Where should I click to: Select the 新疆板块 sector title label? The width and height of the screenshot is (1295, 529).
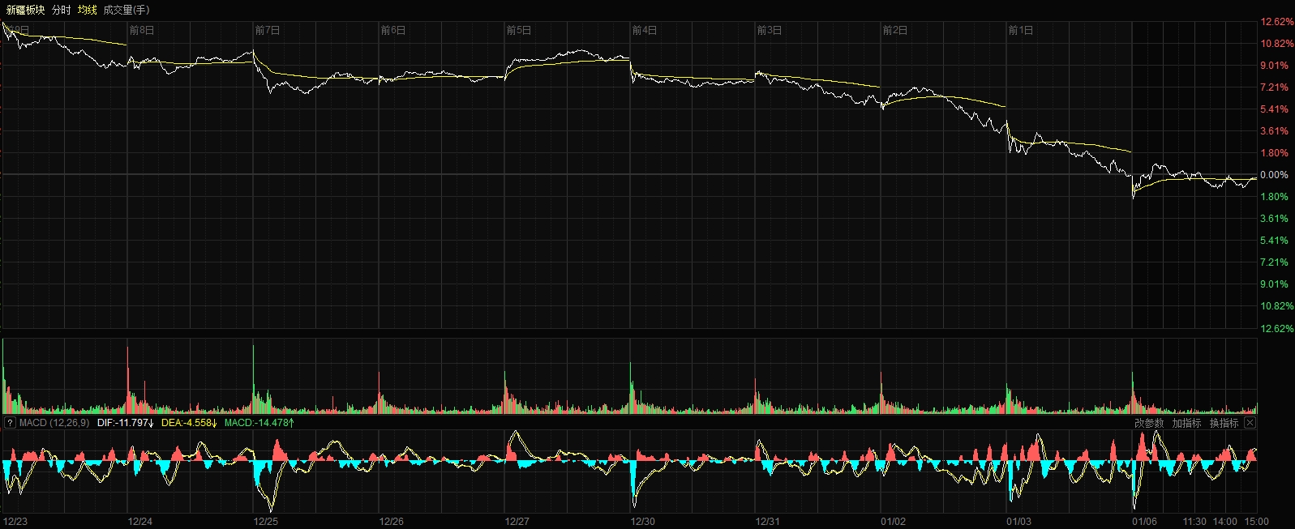[25, 10]
